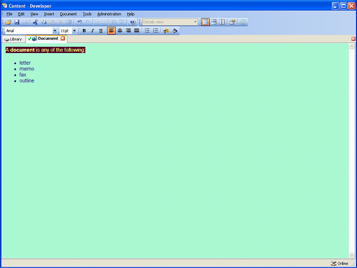Click the grayed Paste clipboard icon
Screen dimensions: 357x268
click(x=52, y=22)
